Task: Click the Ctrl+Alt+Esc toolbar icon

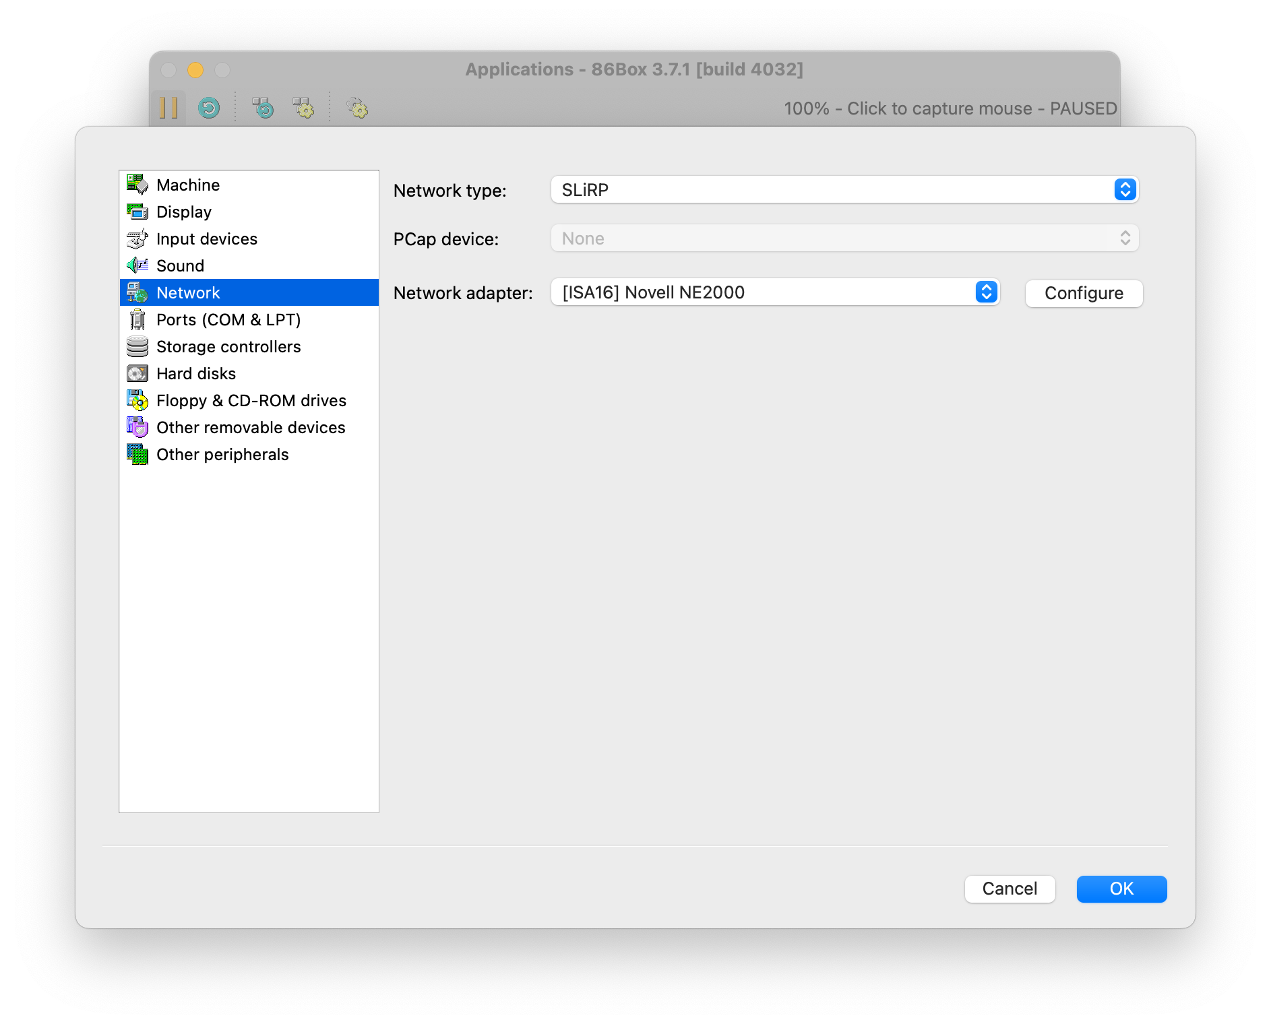Action: pos(303,108)
